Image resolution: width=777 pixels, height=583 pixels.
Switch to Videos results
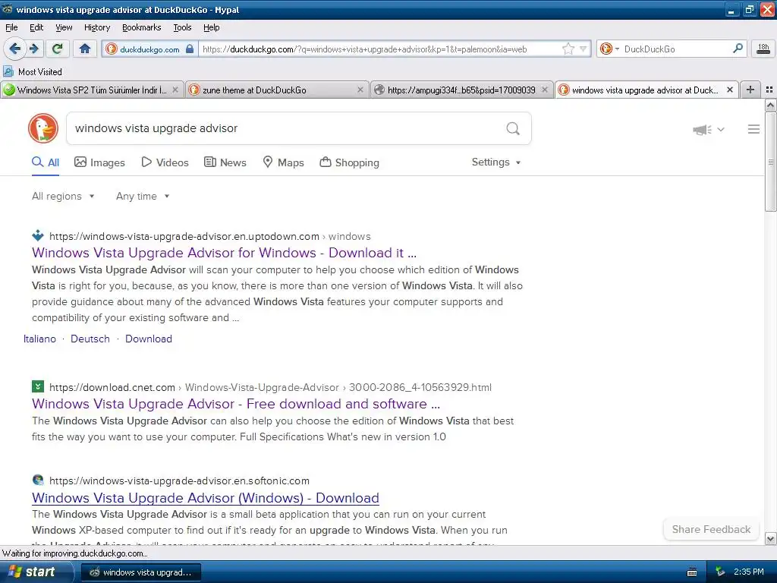coord(165,162)
